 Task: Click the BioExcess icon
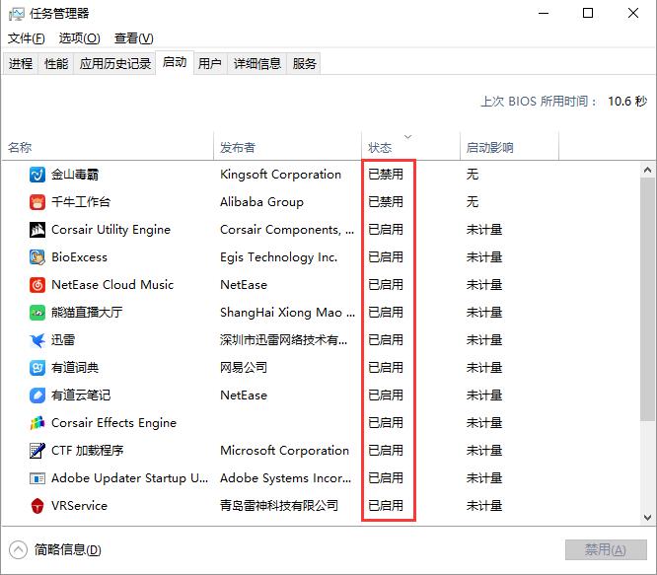[x=37, y=257]
